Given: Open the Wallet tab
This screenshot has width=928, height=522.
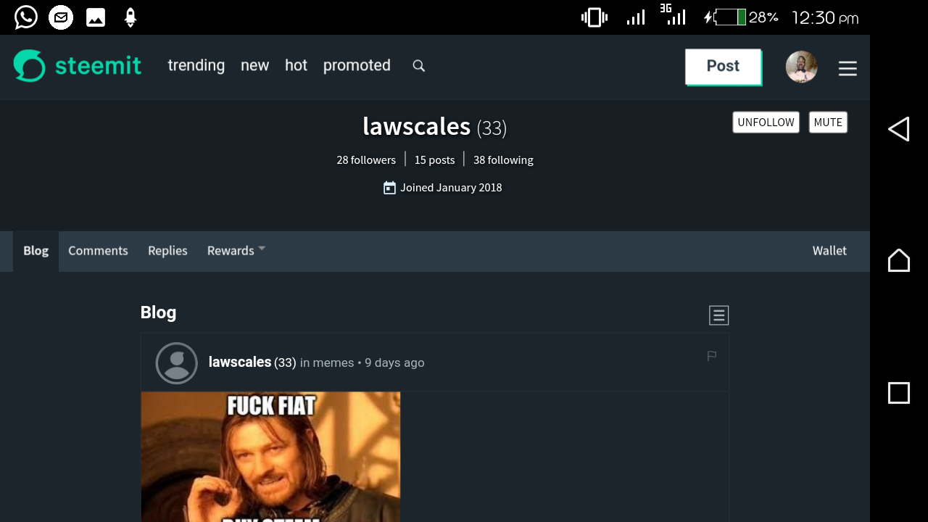Looking at the screenshot, I should pyautogui.click(x=829, y=251).
